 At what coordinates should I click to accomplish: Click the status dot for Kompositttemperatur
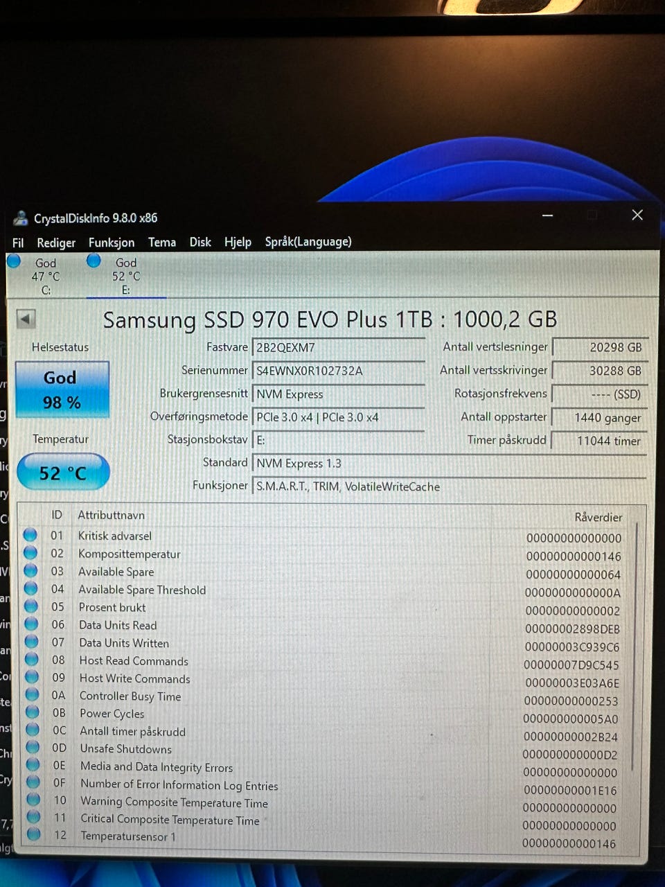(30, 552)
